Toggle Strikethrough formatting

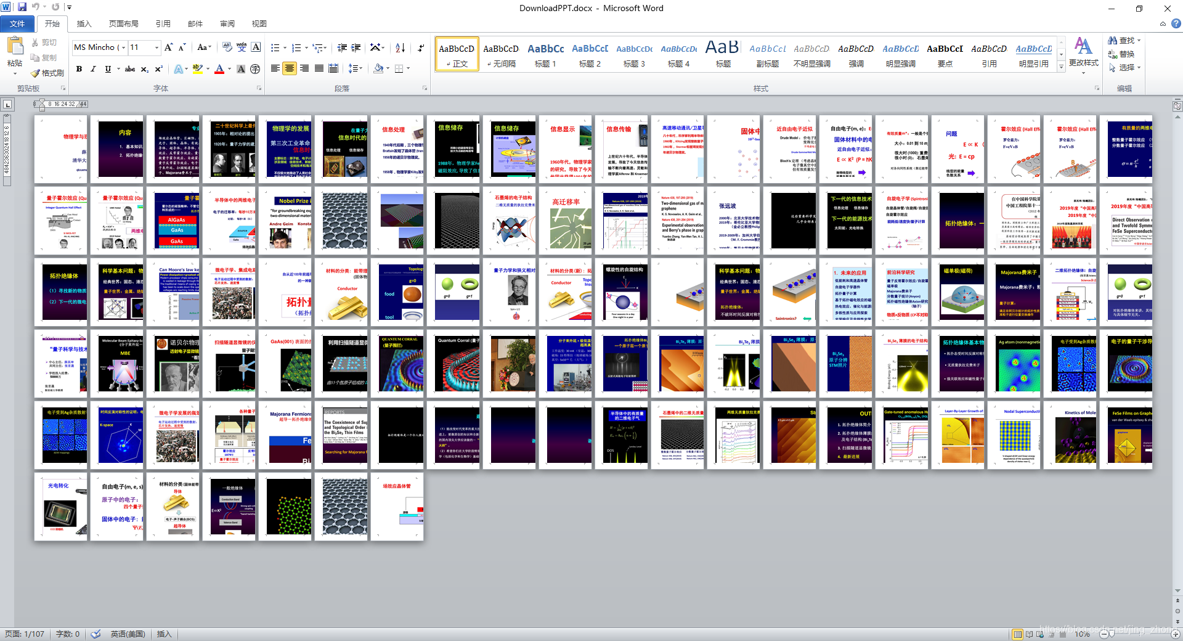click(129, 69)
